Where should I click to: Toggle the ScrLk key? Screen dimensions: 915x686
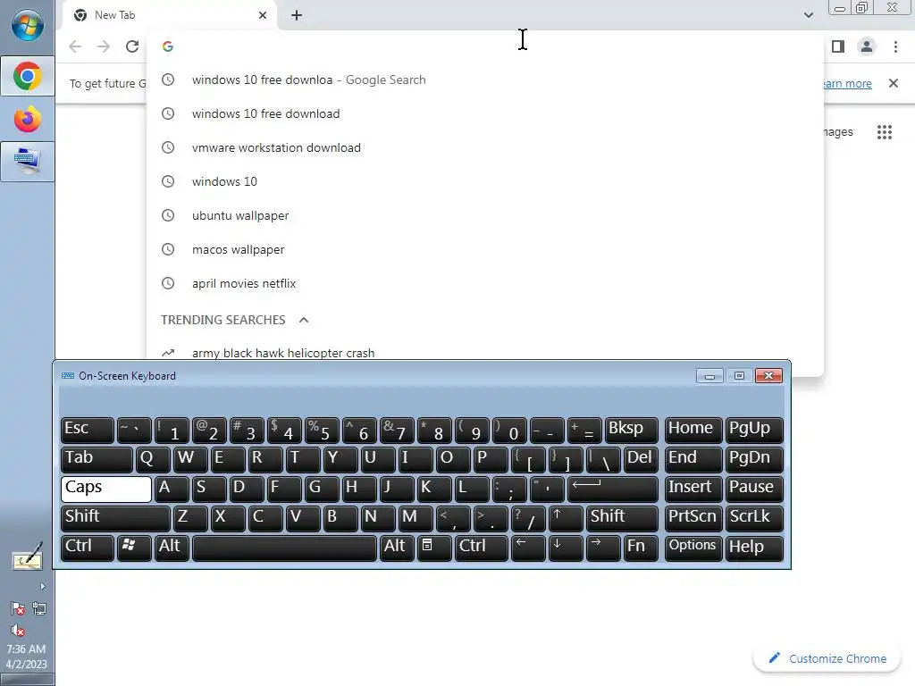[754, 518]
